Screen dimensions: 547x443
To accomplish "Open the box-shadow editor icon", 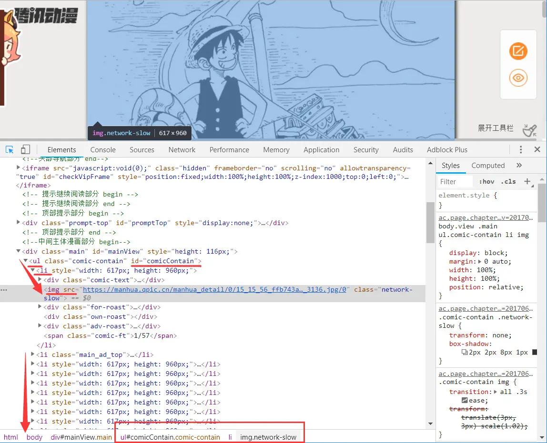I will (x=465, y=353).
